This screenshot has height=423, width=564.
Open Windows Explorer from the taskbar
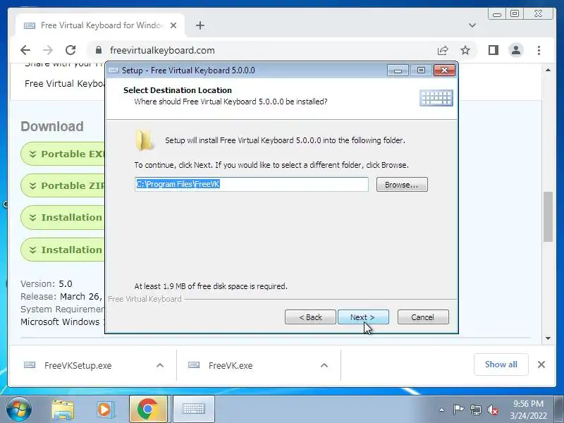[63, 410]
